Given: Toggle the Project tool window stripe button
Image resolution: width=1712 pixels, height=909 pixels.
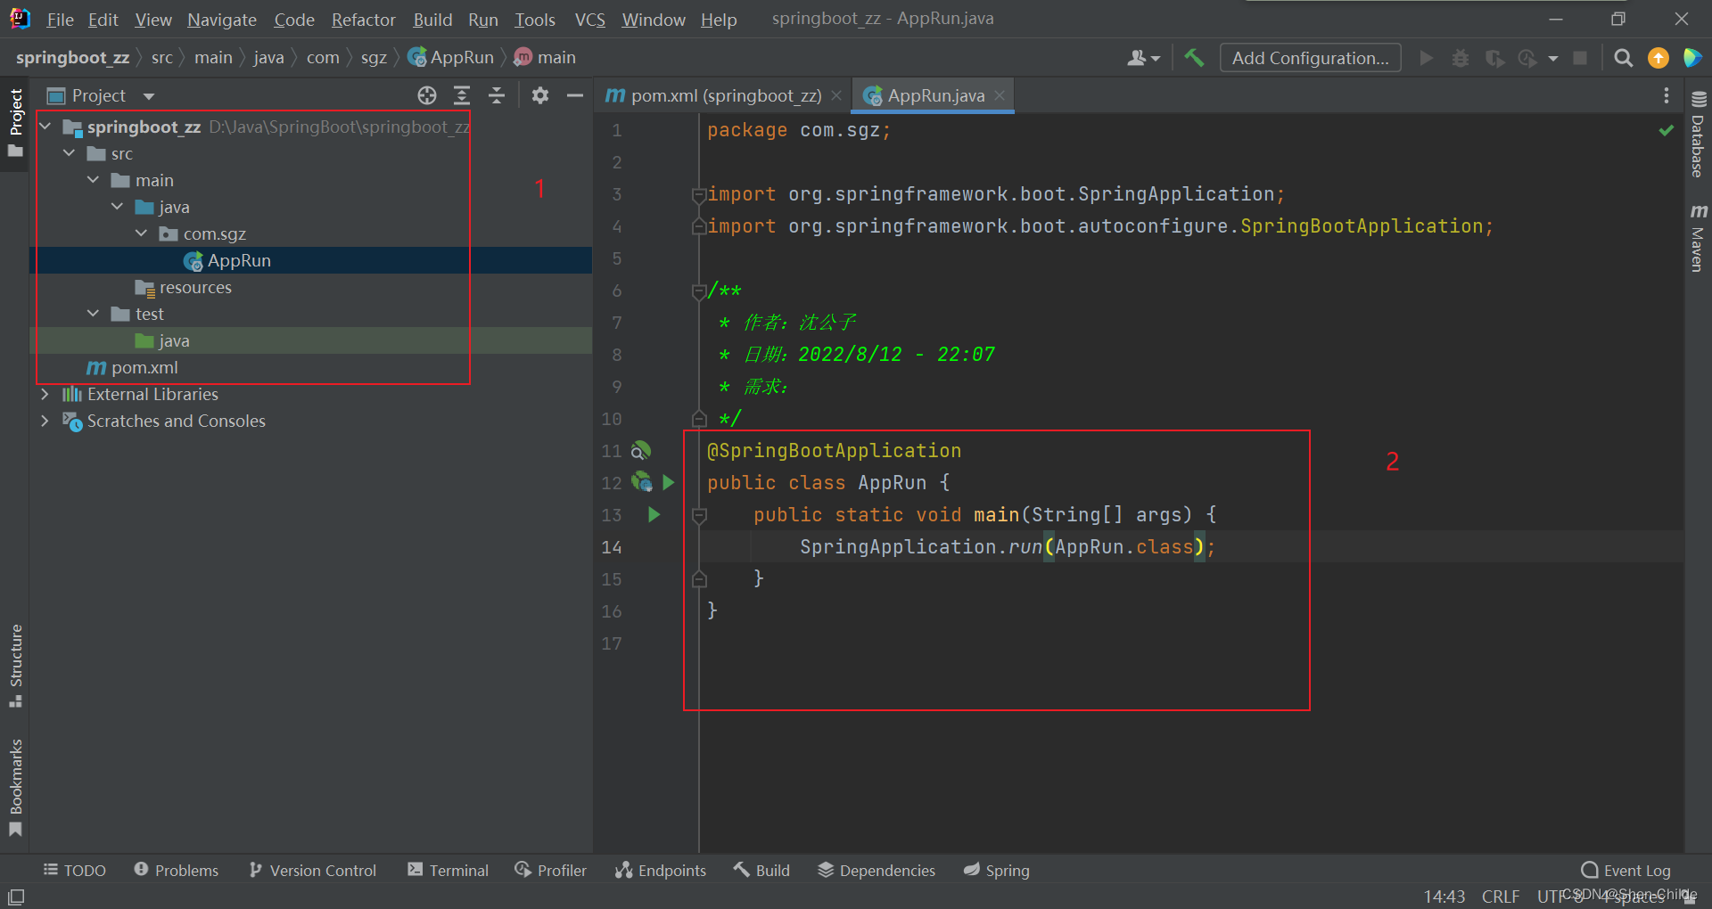Looking at the screenshot, I should (x=15, y=123).
